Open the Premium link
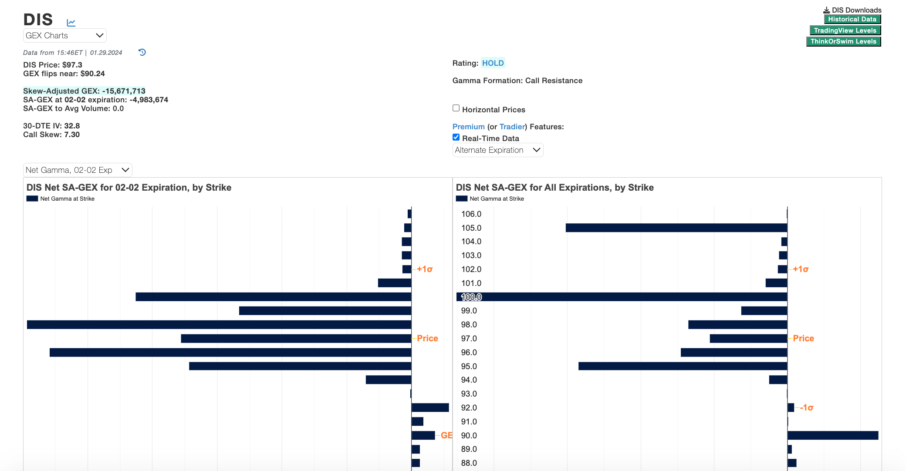The height and width of the screenshot is (471, 906). point(468,127)
